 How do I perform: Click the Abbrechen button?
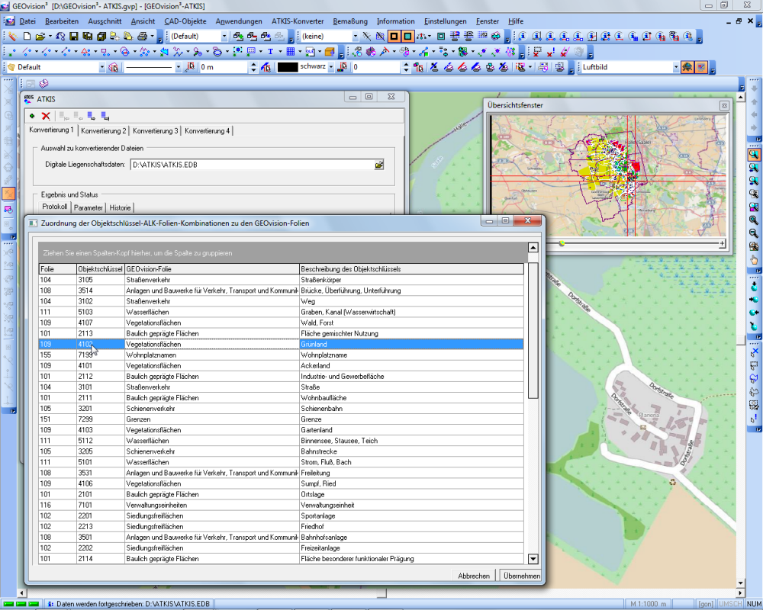coord(474,576)
